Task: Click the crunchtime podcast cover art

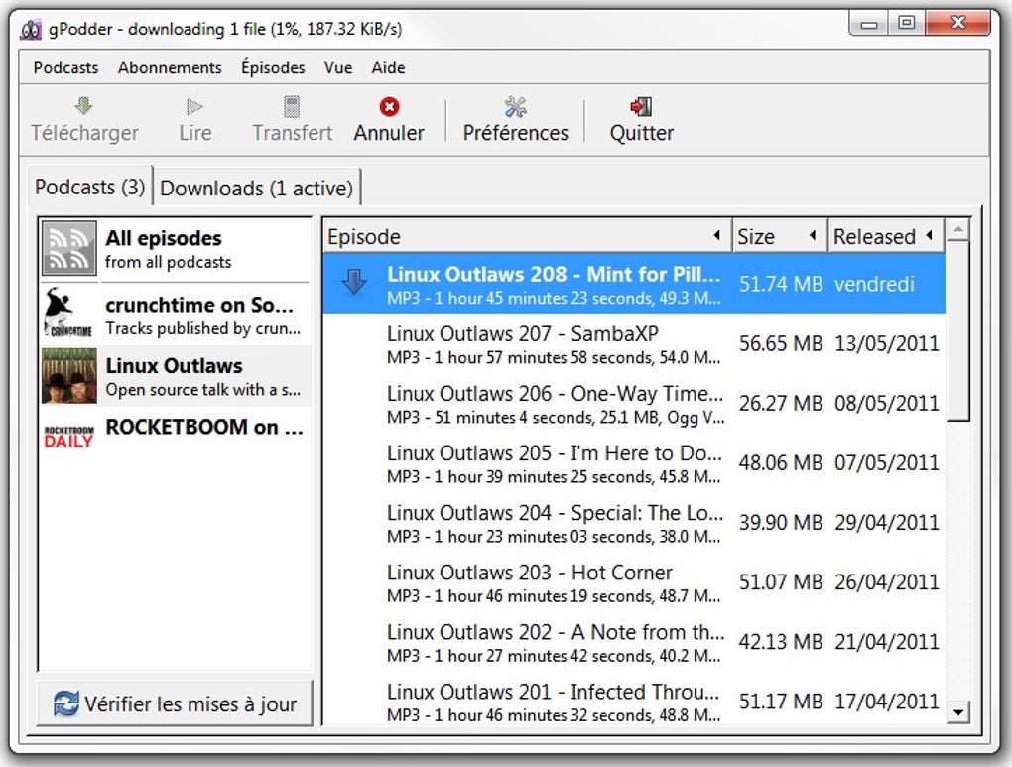Action: click(x=69, y=313)
